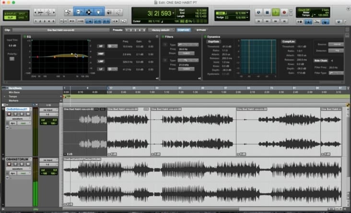
Task: Click the Fast Forward transport button
Action: click(276, 21)
